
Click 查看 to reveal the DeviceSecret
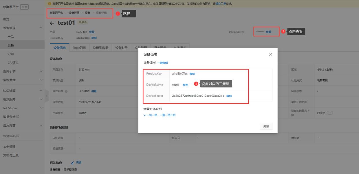(268, 31)
